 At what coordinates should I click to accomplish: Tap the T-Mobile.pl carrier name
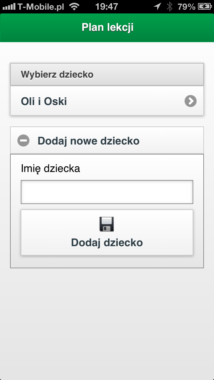pos(41,7)
